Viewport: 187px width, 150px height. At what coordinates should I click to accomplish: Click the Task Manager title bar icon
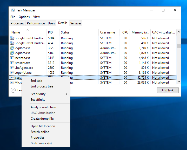tap(13, 10)
